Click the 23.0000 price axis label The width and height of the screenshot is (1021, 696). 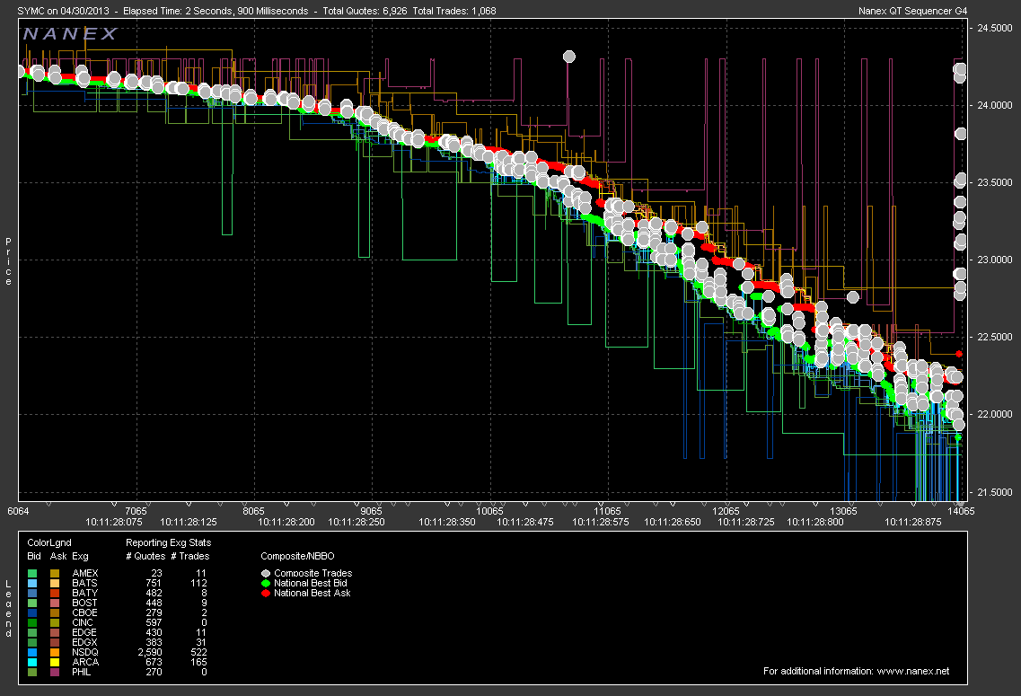(x=995, y=260)
